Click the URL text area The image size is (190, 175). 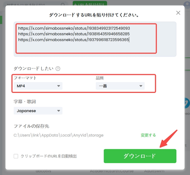[95, 39]
